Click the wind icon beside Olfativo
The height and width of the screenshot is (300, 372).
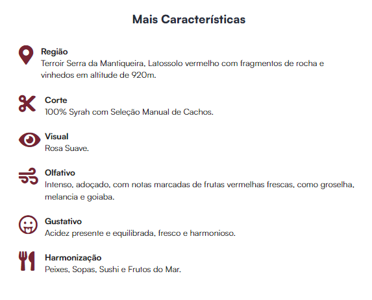pos(29,176)
